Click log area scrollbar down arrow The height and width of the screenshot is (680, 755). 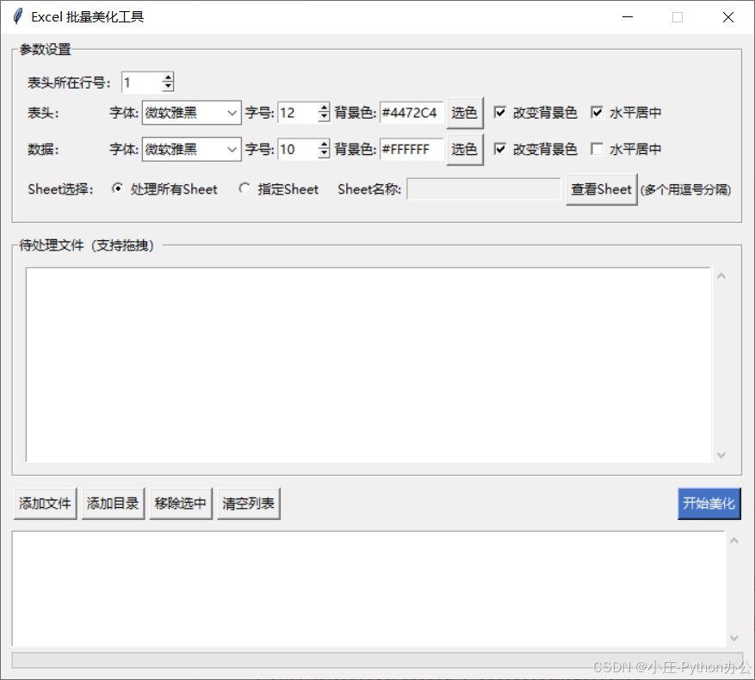(733, 638)
